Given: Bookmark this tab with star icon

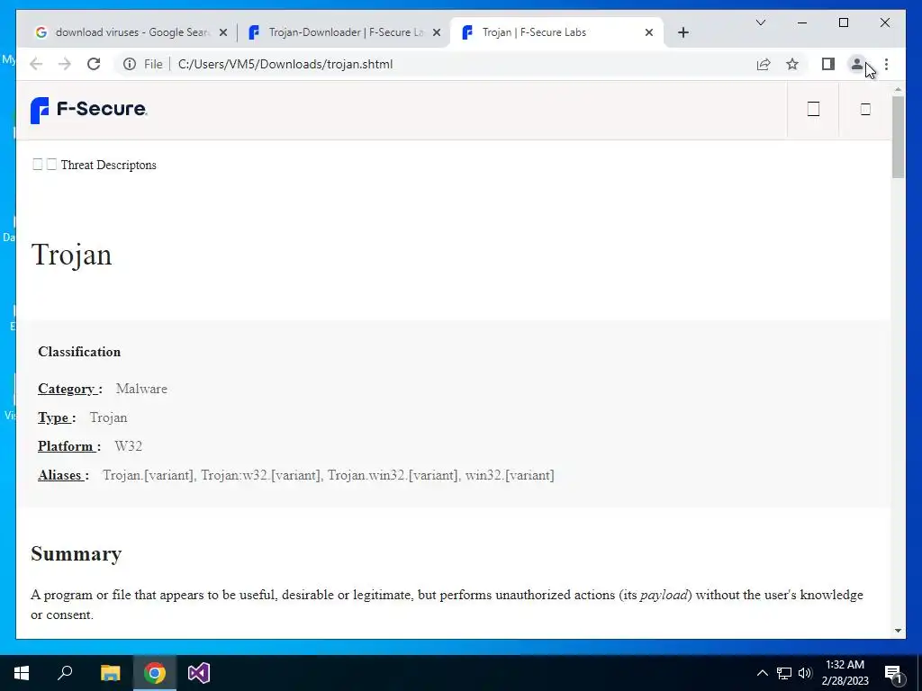Looking at the screenshot, I should [792, 64].
